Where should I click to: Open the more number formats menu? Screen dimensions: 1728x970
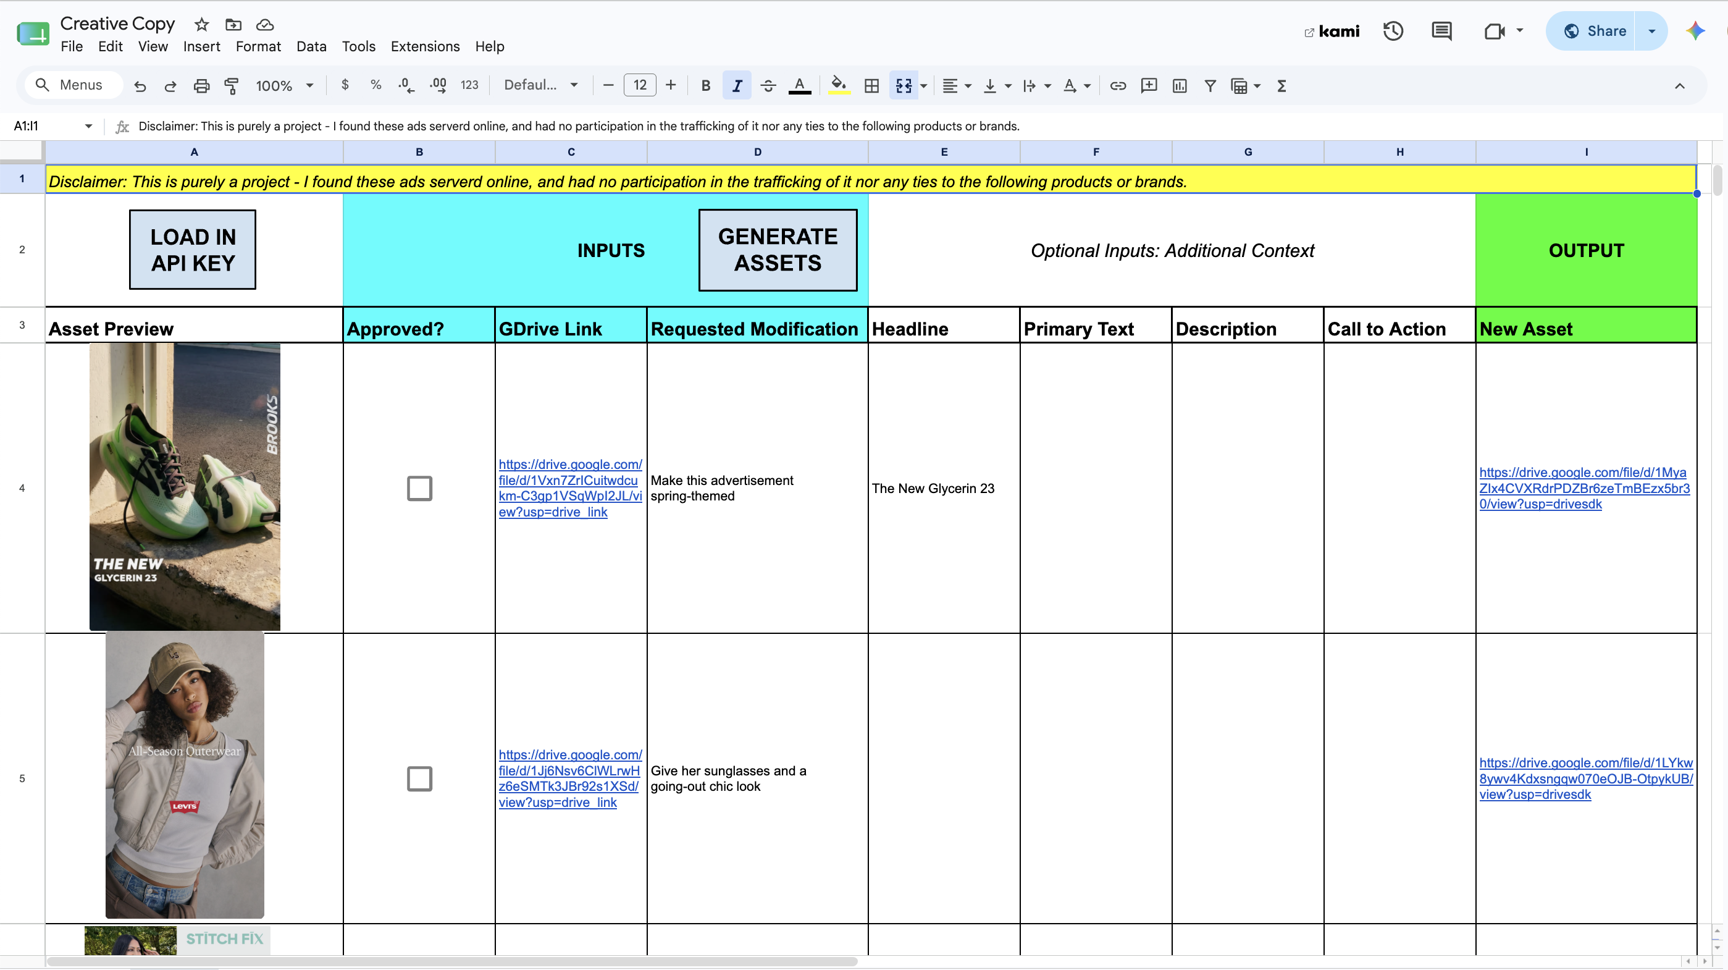coord(469,85)
